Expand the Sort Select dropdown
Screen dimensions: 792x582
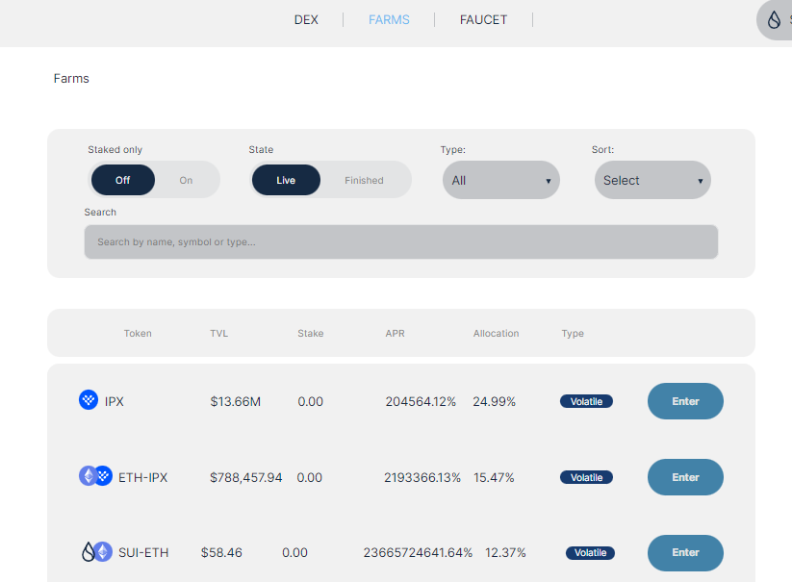pos(652,180)
